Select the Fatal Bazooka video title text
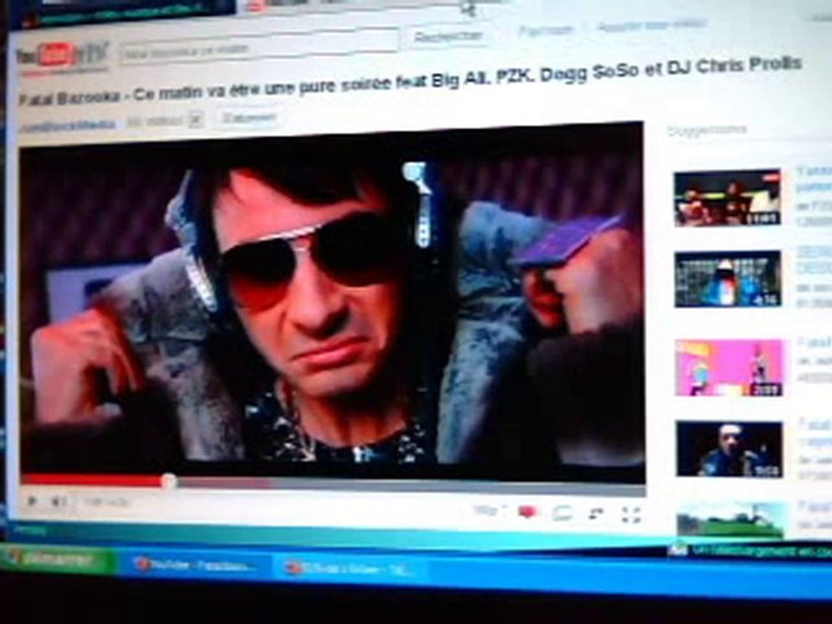832x624 pixels. [x=410, y=80]
